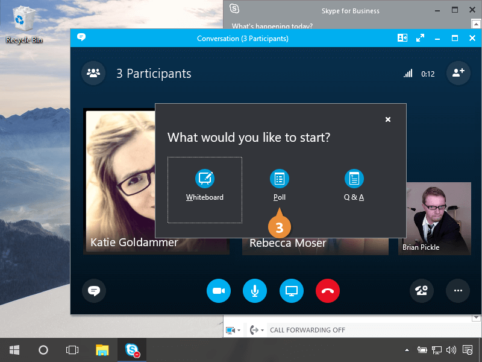Viewport: 482px width, 362px height.
Task: Open the more options ellipsis button
Action: [458, 291]
